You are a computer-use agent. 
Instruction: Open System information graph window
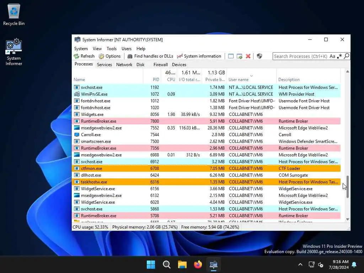point(199,56)
